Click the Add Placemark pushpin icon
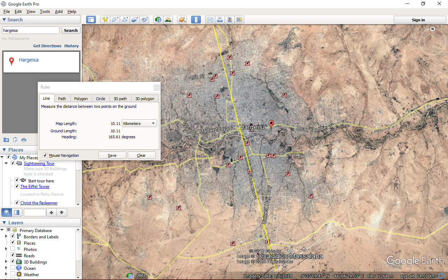Viewport: 448px width, 280px height. click(x=105, y=20)
